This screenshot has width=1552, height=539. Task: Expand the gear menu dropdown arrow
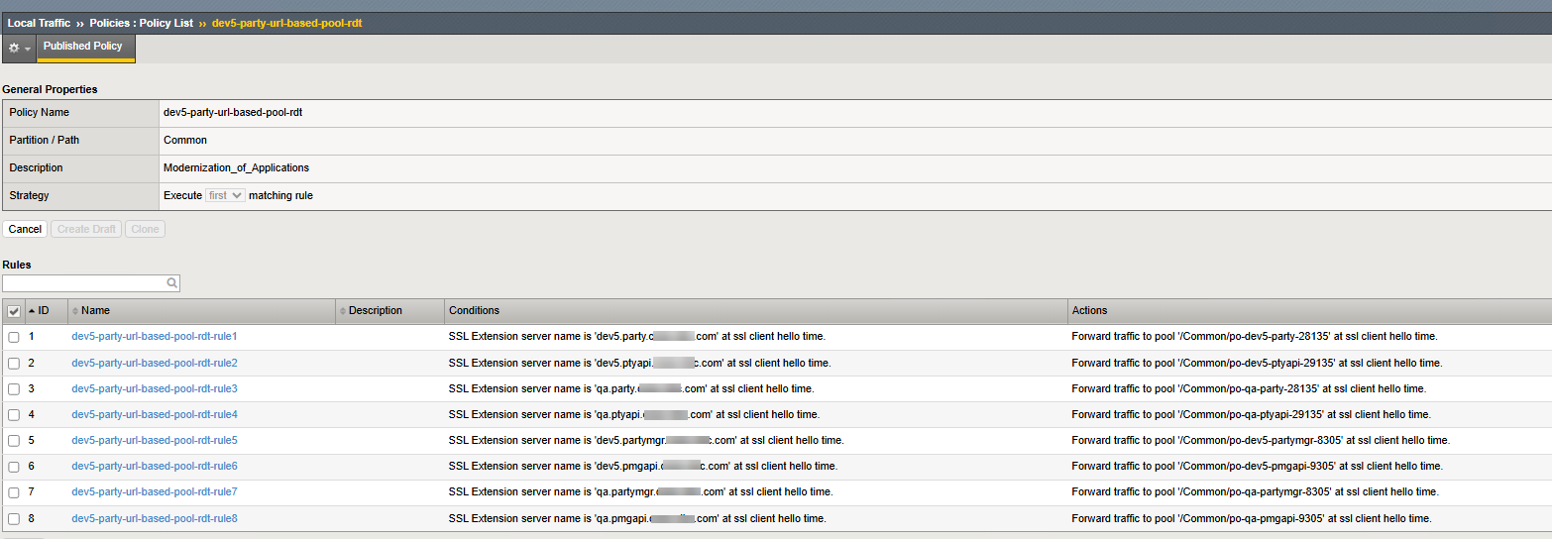(28, 49)
